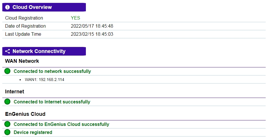Click the green WAN network status indicator
The height and width of the screenshot is (140, 268).
pos(7,71)
